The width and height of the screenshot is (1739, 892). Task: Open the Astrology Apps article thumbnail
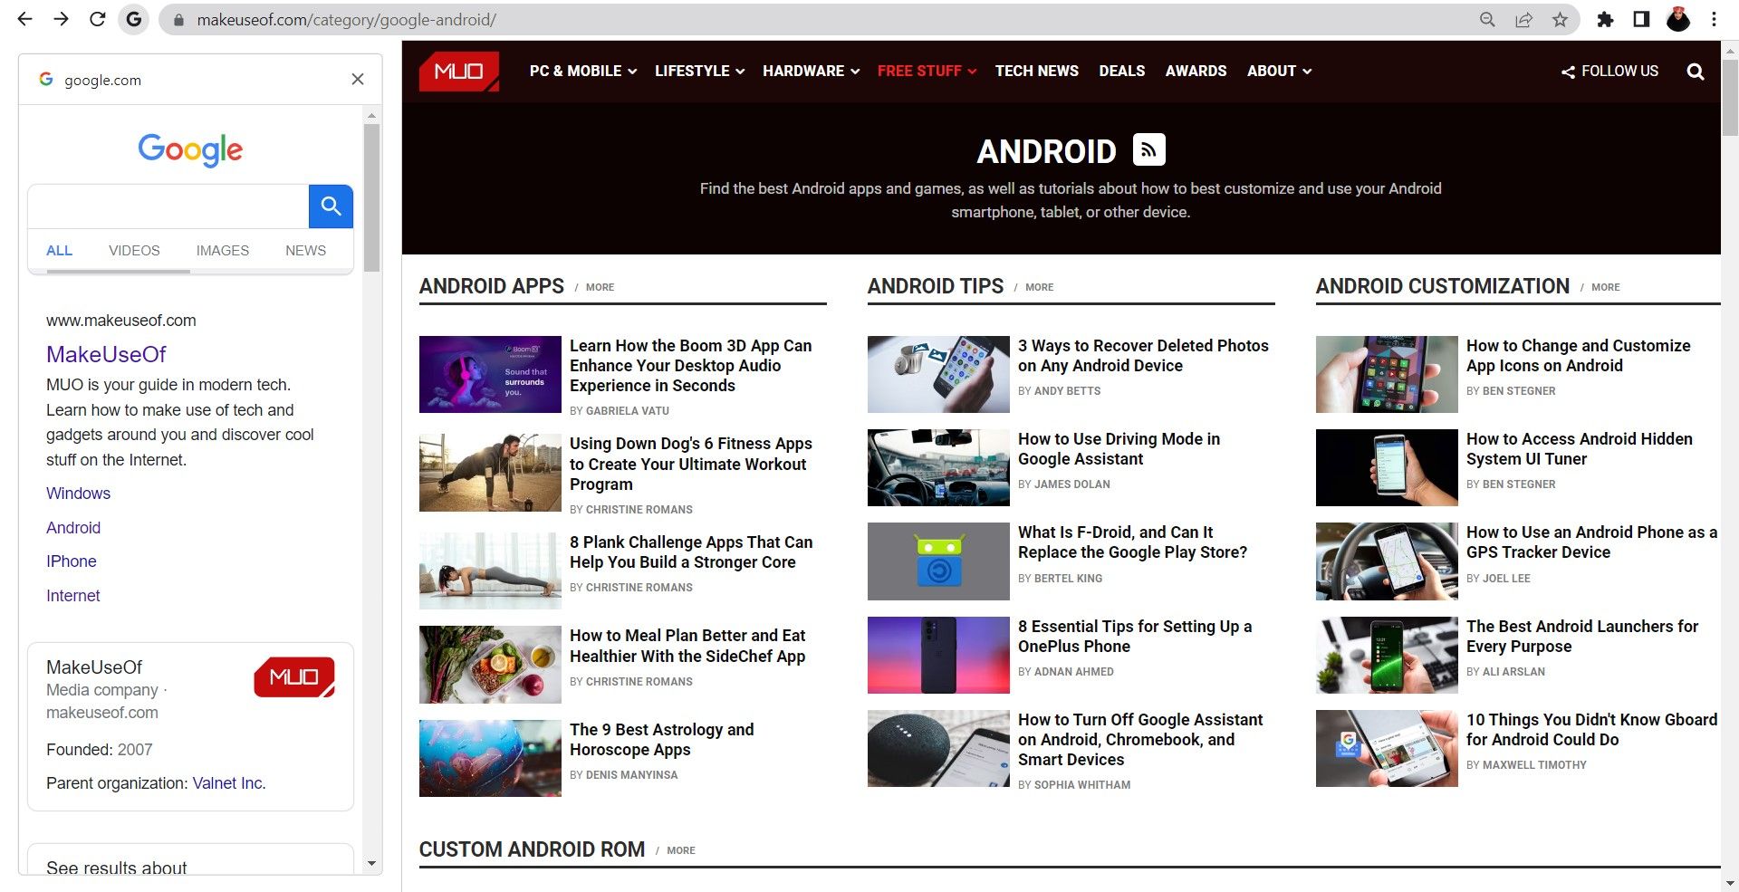[490, 758]
